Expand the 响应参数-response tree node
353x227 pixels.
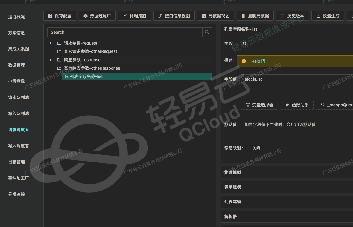click(x=51, y=60)
